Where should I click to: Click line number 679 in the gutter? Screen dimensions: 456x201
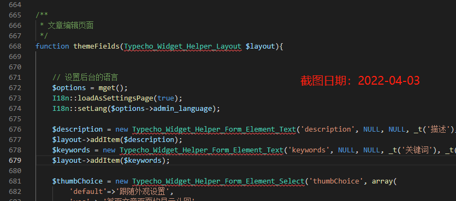[x=15, y=161]
